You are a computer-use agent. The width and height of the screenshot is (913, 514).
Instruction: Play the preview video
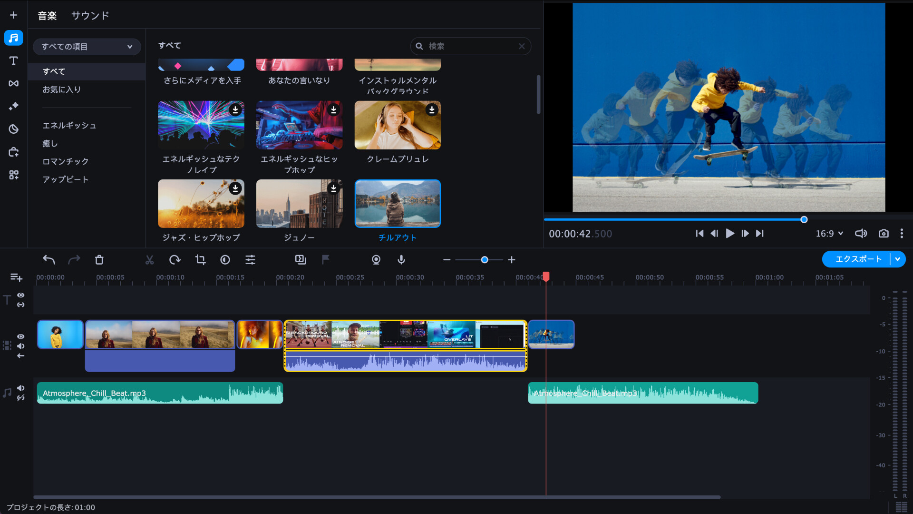pos(730,234)
